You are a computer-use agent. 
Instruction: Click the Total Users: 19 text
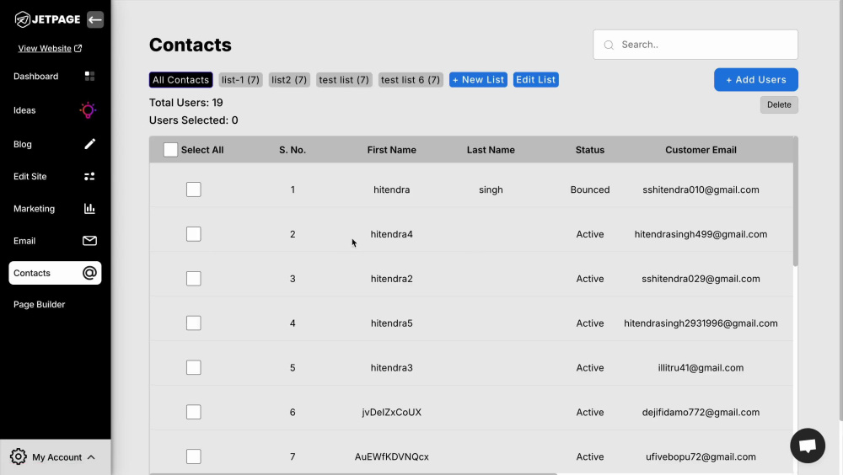tap(186, 103)
